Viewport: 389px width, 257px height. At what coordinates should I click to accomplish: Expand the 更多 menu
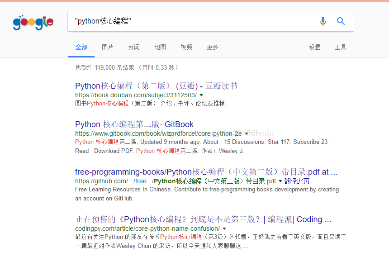[x=213, y=47]
